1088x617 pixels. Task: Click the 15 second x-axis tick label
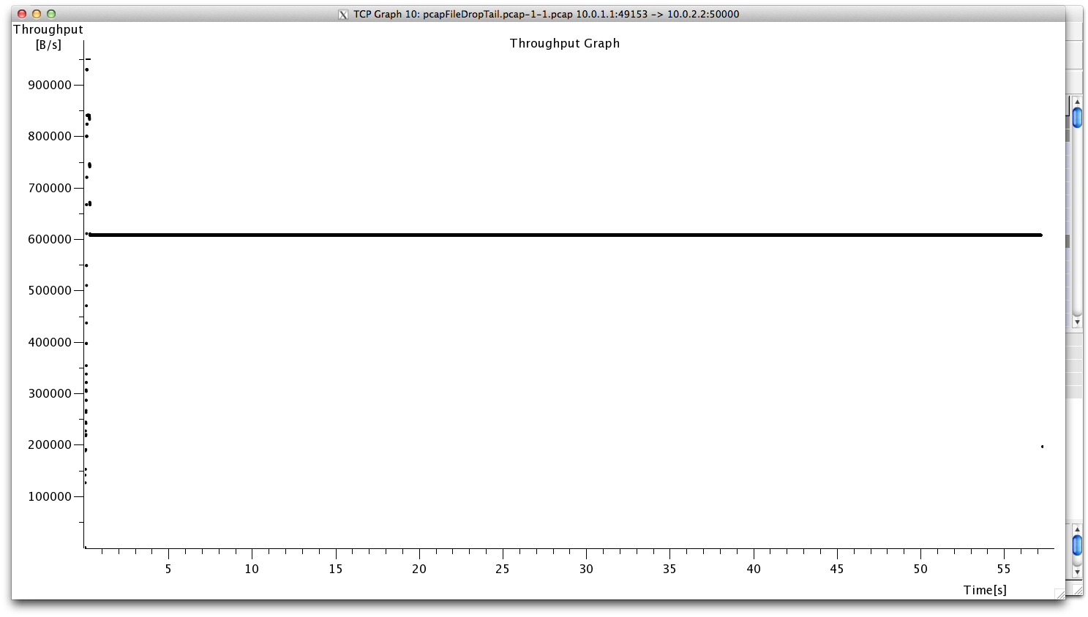335,569
